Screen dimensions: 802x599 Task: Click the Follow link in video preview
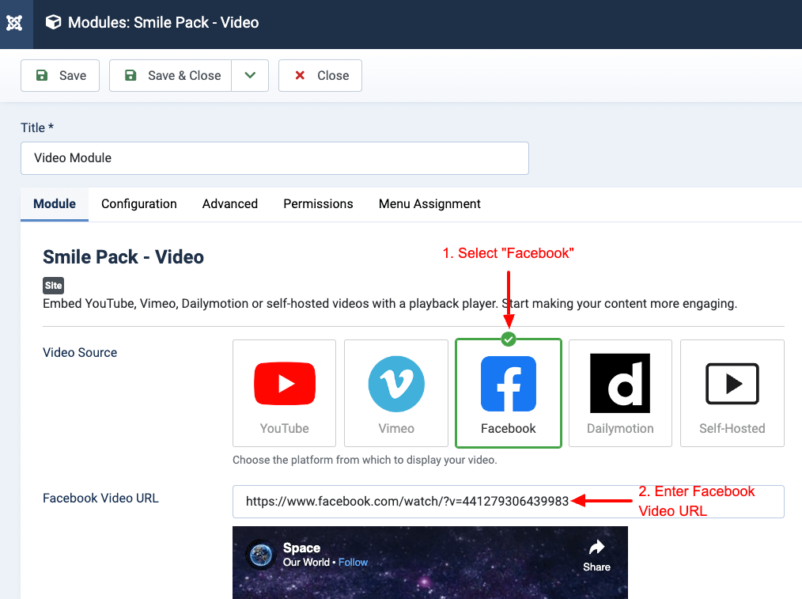point(353,562)
